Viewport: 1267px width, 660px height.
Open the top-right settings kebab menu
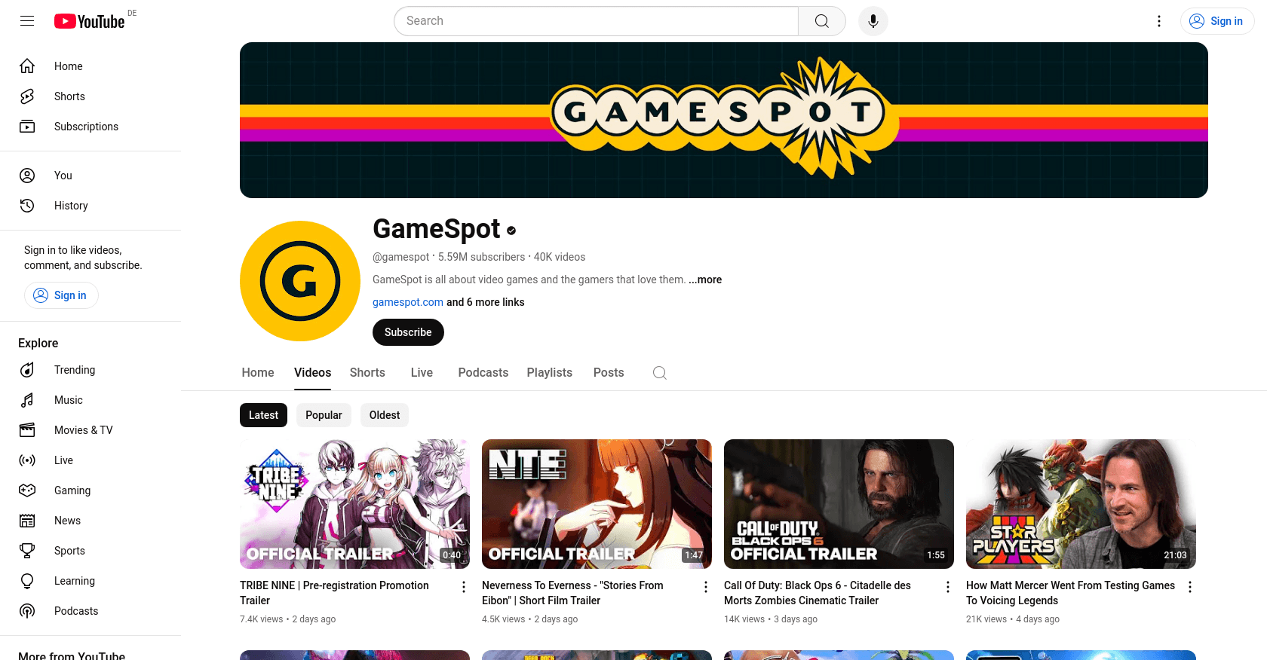(x=1159, y=21)
